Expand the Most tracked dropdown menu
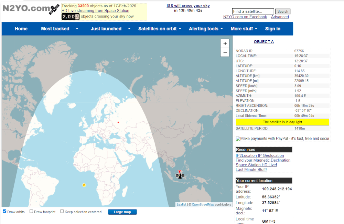This screenshot has height=224, width=344. tap(60, 29)
